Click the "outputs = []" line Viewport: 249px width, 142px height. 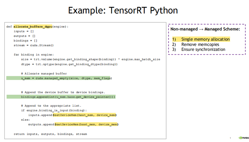(25, 36)
